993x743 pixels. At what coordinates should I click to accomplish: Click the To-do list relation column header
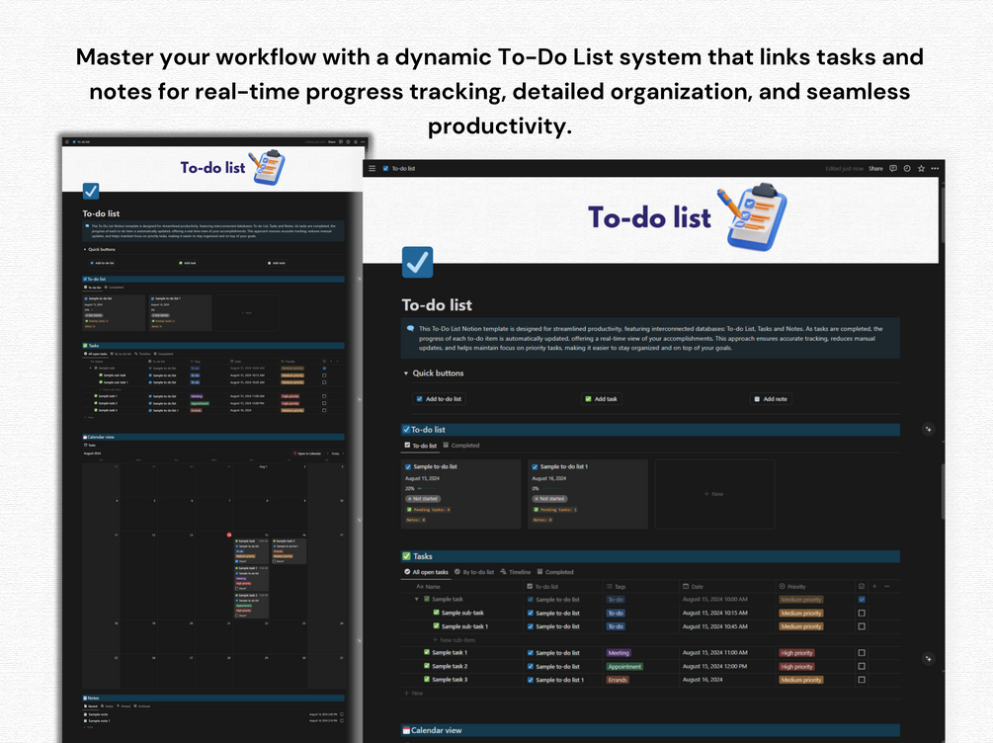point(542,587)
